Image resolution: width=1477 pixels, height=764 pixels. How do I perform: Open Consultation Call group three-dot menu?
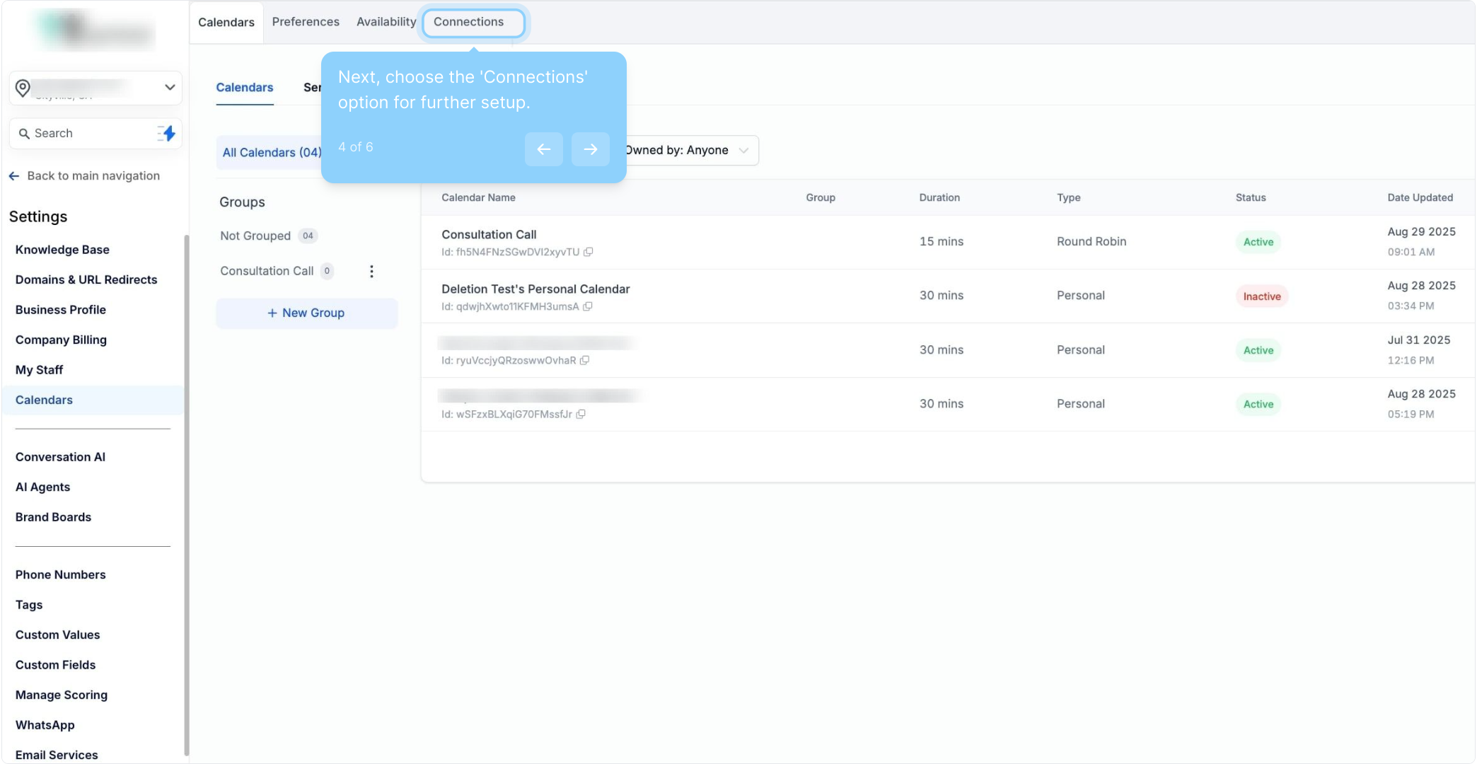[x=371, y=272]
